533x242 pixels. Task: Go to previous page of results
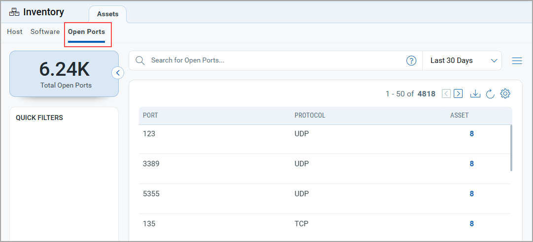(446, 93)
